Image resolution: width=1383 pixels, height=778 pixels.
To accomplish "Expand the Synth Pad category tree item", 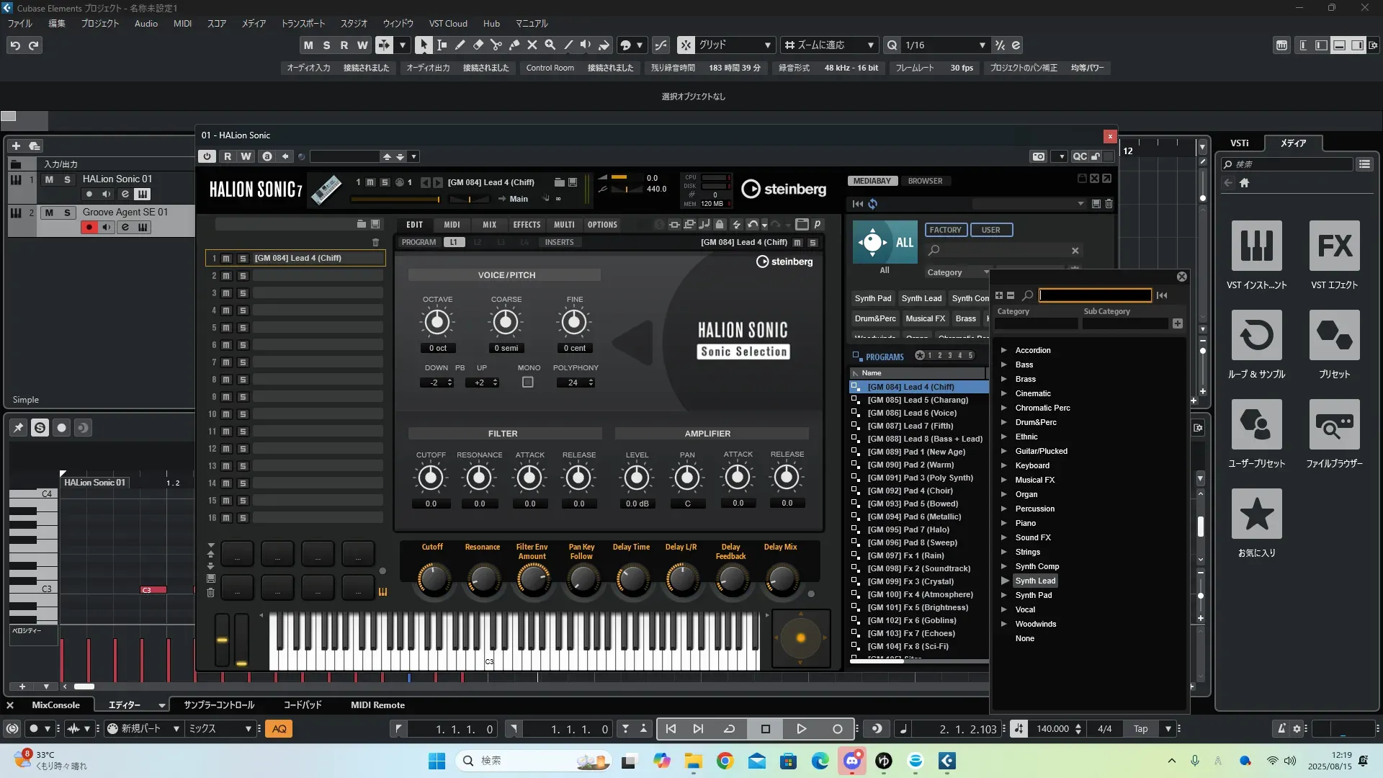I will click(x=1004, y=595).
